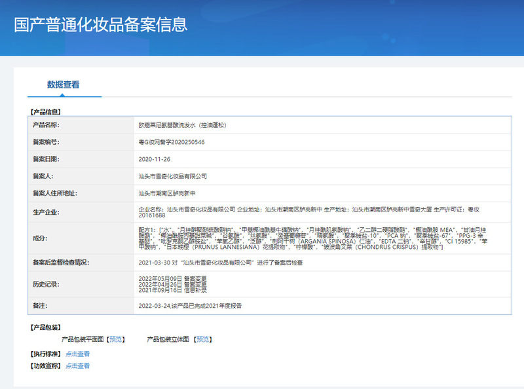Click the 2021-03-30 post-filing inspection record
524x389 pixels.
221,263
